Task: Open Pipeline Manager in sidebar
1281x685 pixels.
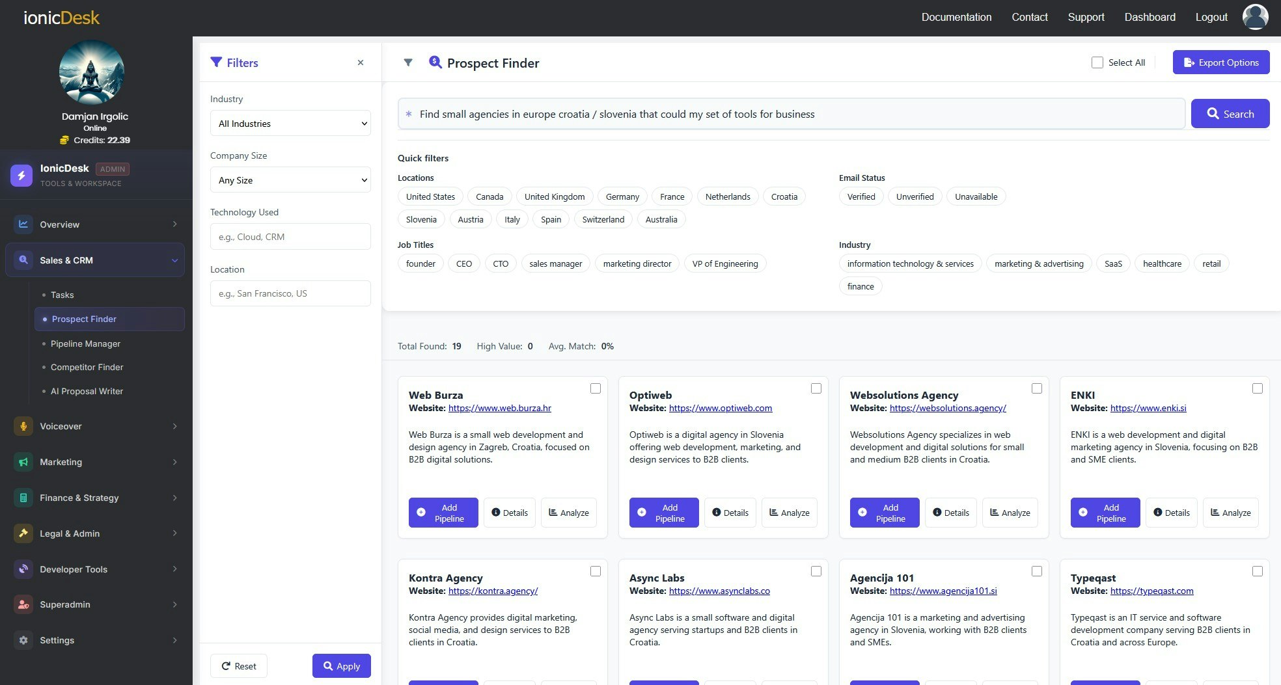Action: [x=85, y=343]
